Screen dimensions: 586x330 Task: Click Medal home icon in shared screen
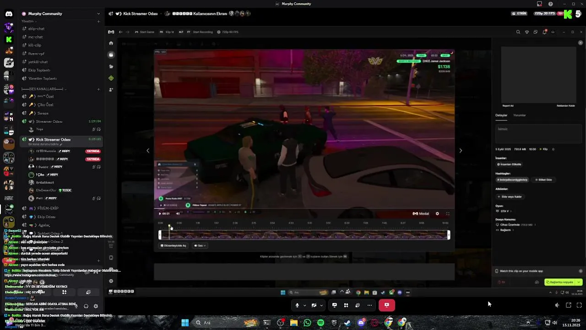pyautogui.click(x=111, y=43)
